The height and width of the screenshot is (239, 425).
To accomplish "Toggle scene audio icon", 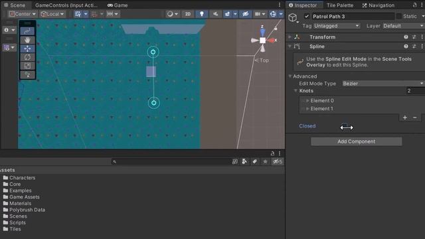I will point(215,14).
